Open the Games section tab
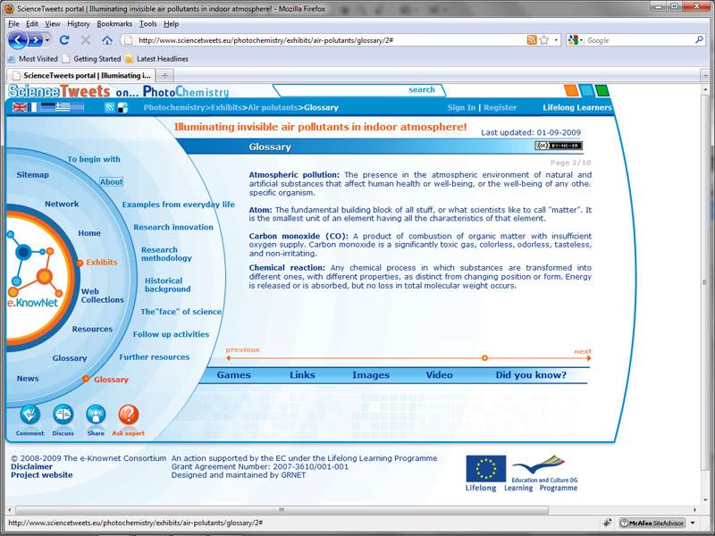 pos(233,375)
